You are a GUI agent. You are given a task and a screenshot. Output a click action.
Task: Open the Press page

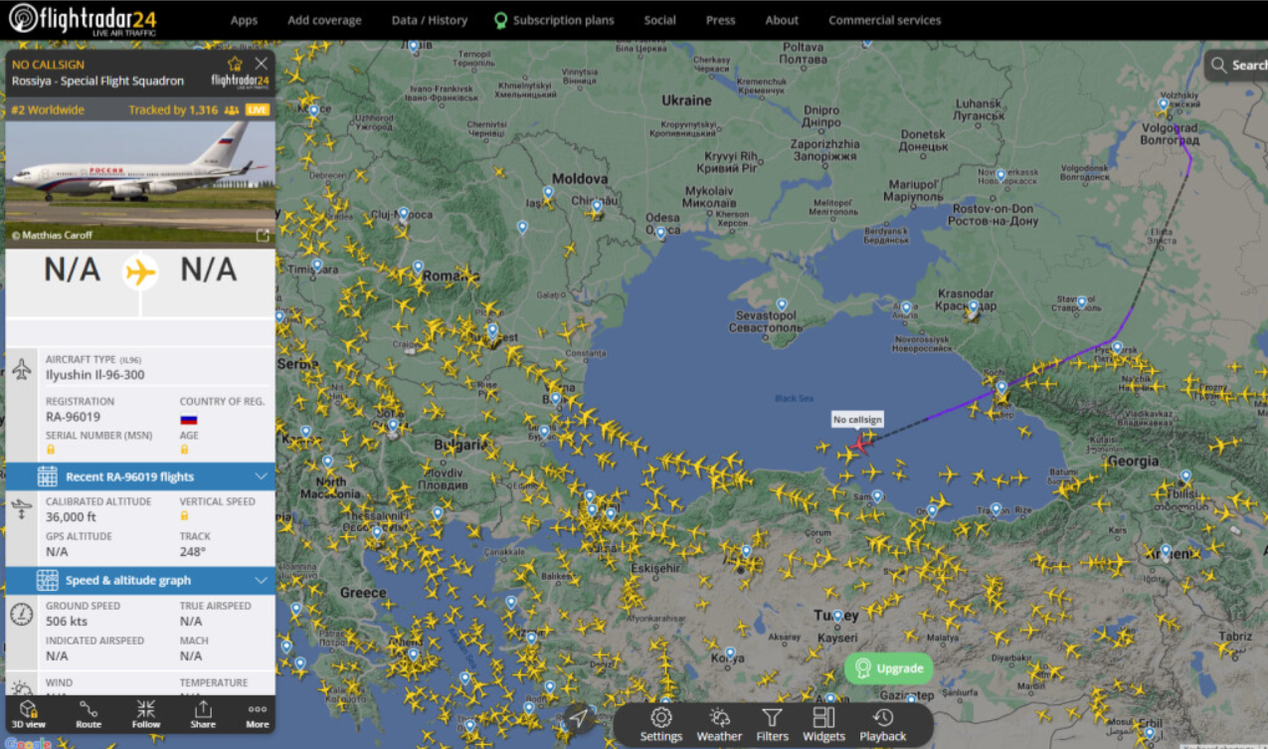click(720, 20)
